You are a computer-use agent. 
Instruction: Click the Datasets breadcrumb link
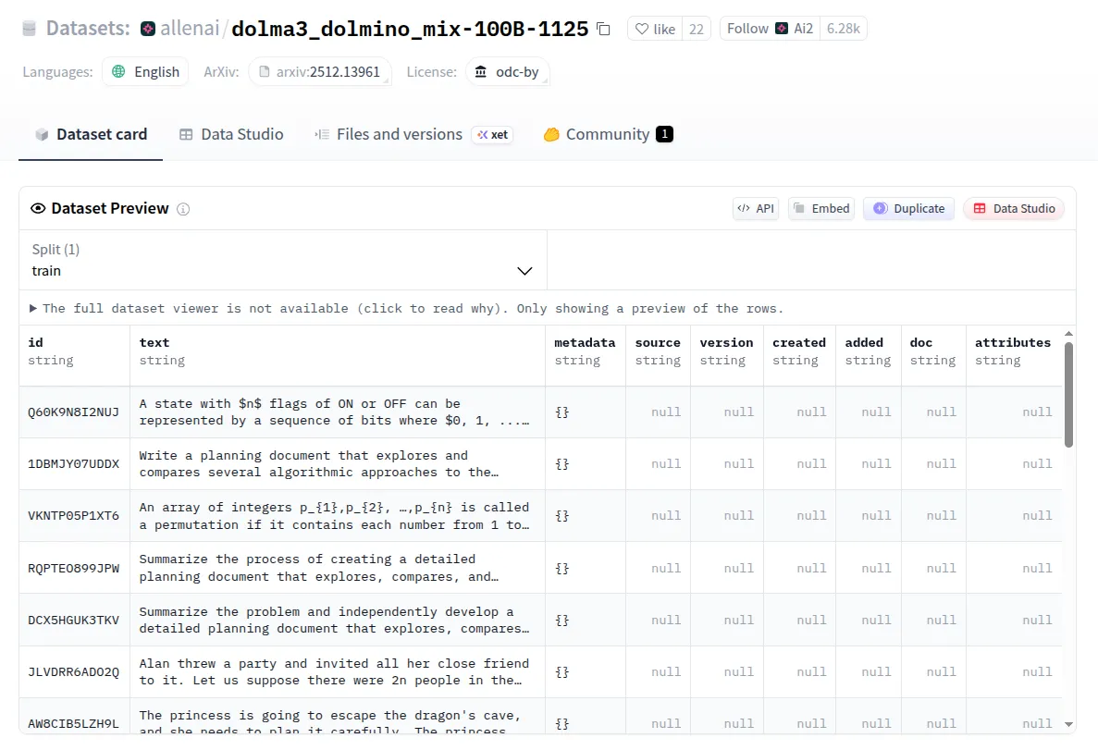88,29
